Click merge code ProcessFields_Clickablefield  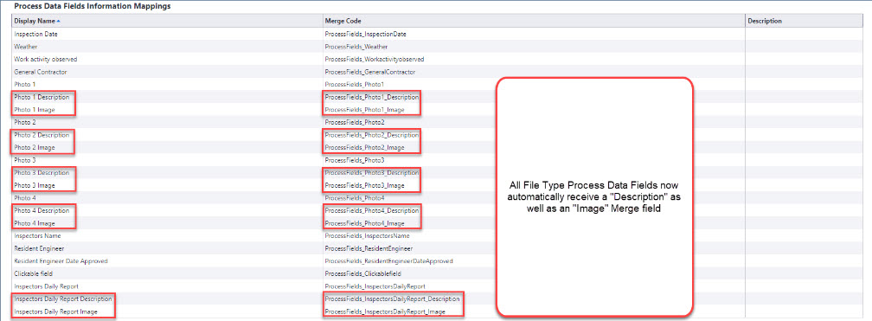(x=362, y=273)
